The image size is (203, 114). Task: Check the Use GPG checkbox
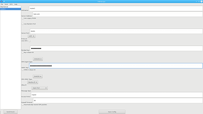click(30, 41)
